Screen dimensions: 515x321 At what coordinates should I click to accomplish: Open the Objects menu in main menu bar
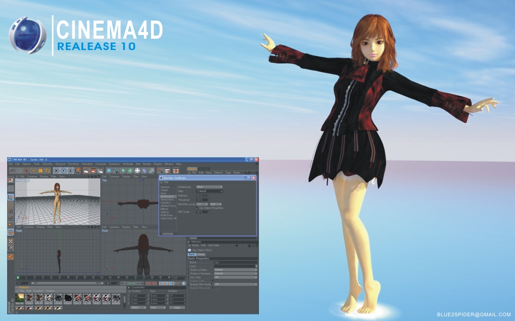[27, 164]
